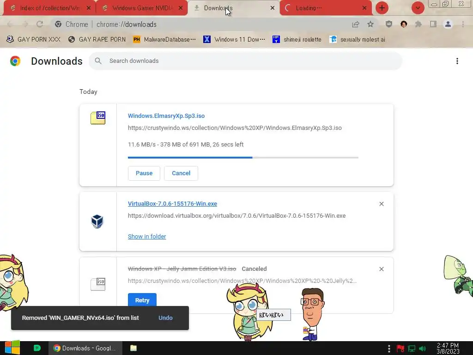Image resolution: width=473 pixels, height=355 pixels.
Task: Reload the page
Action: pyautogui.click(x=40, y=24)
